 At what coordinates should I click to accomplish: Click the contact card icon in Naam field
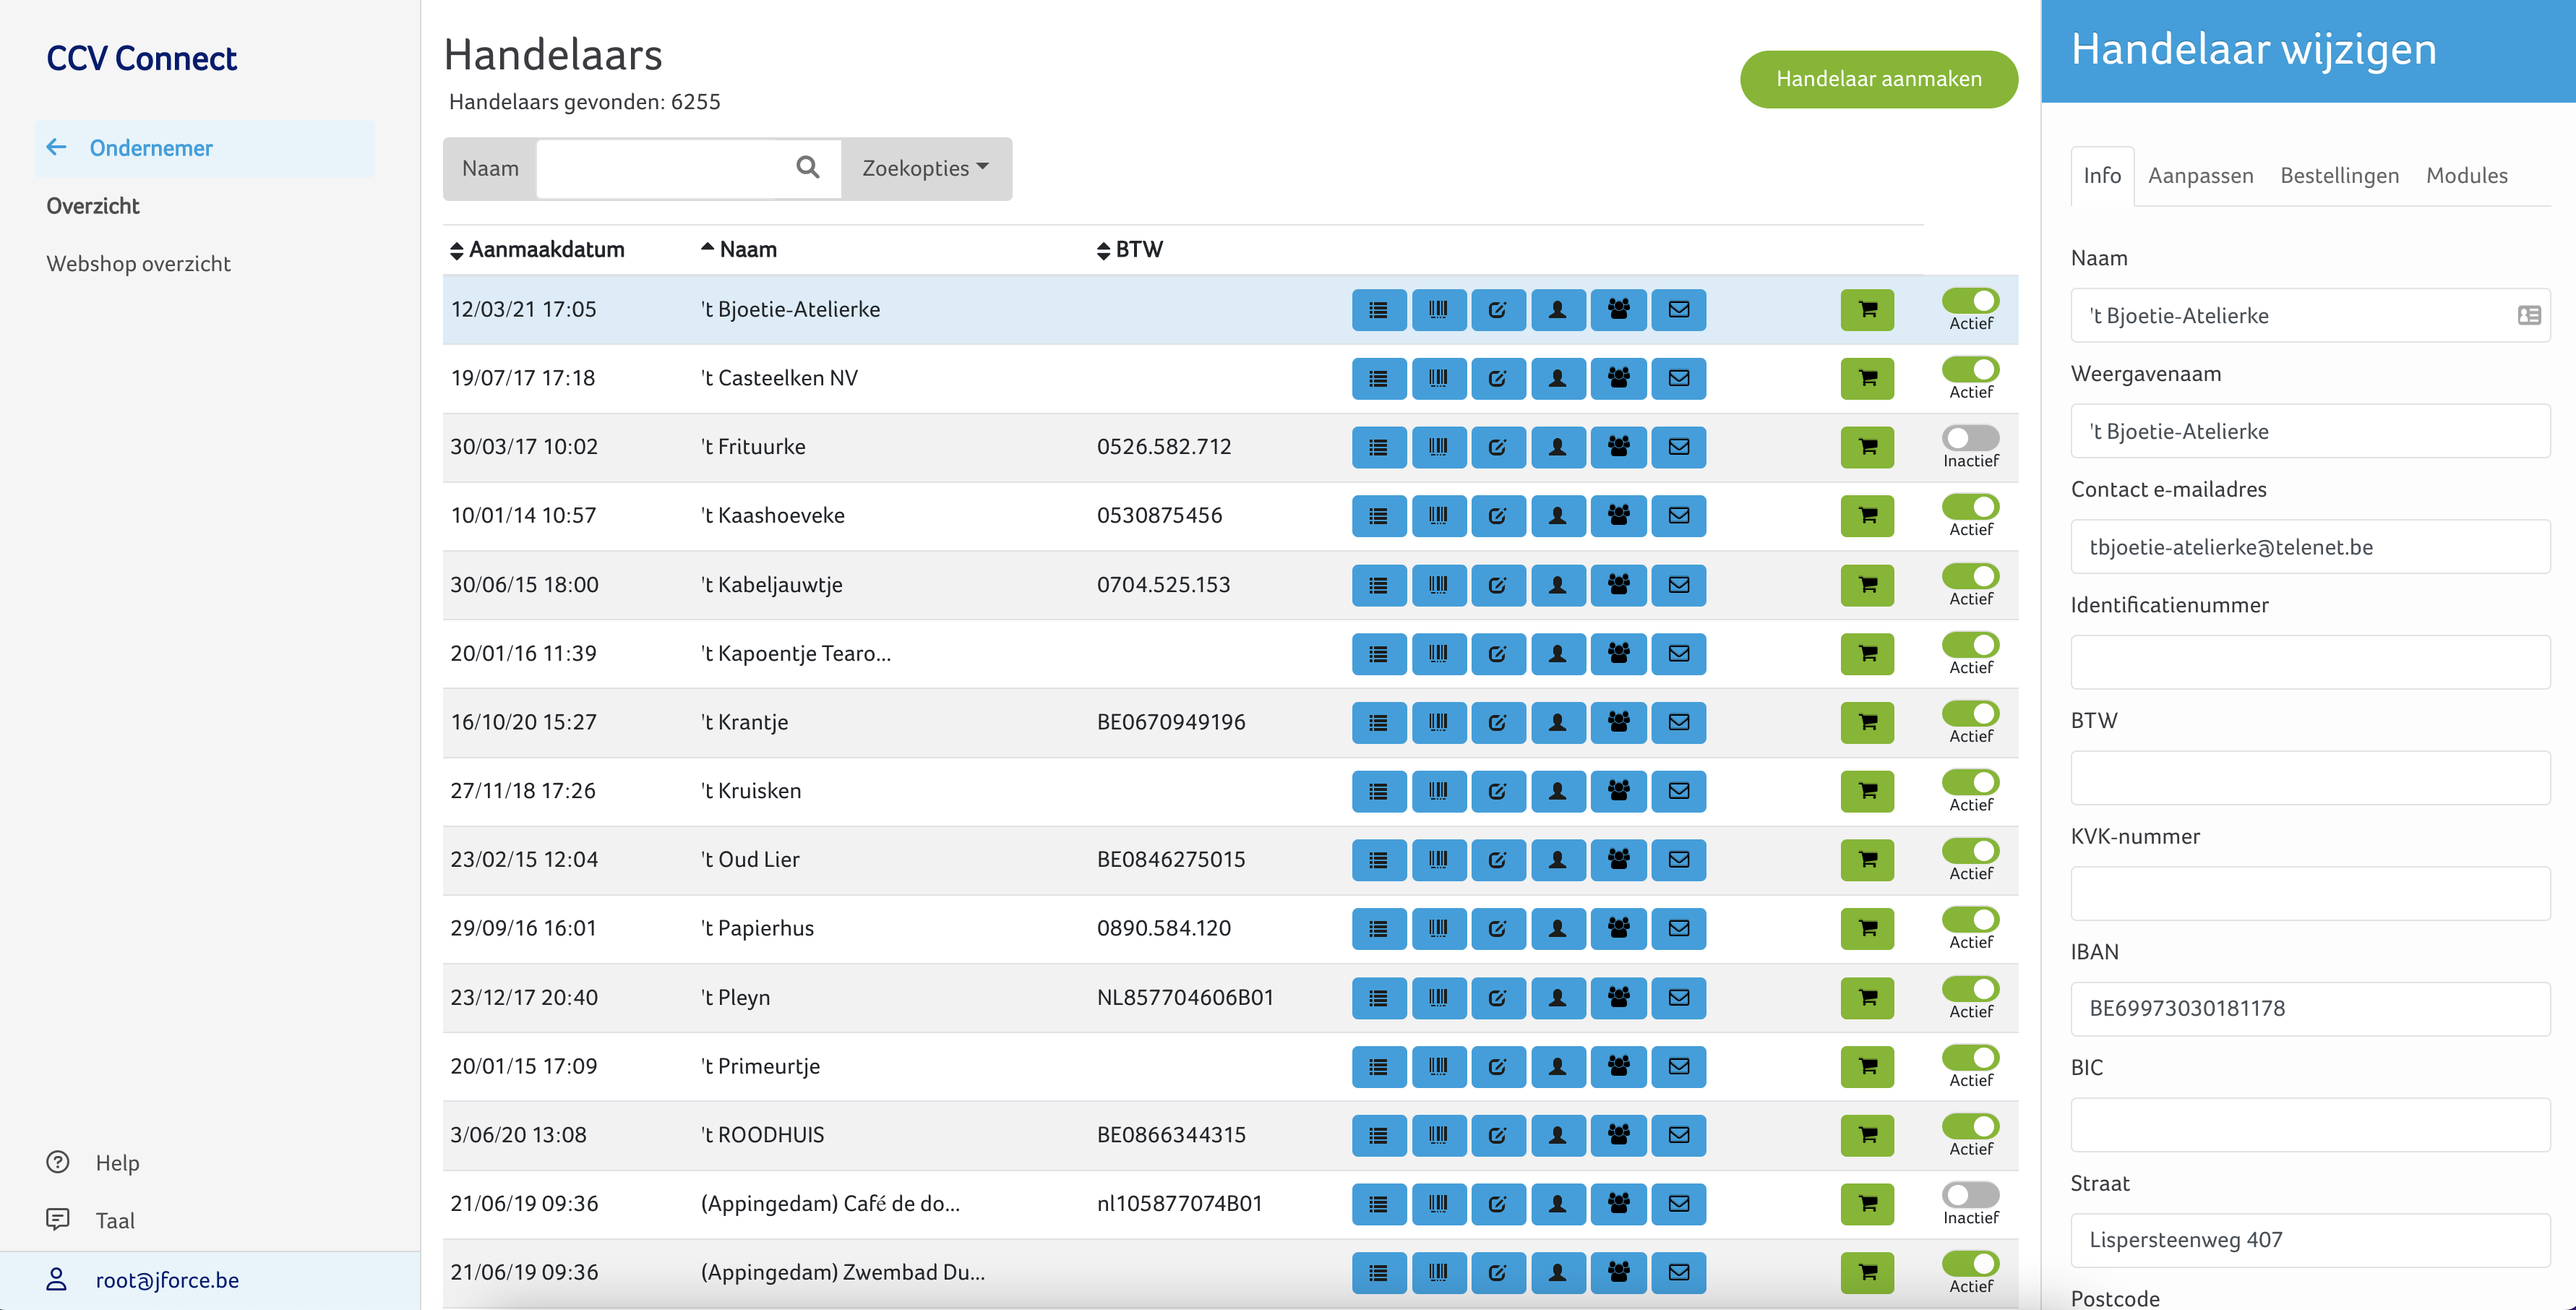pos(2528,316)
